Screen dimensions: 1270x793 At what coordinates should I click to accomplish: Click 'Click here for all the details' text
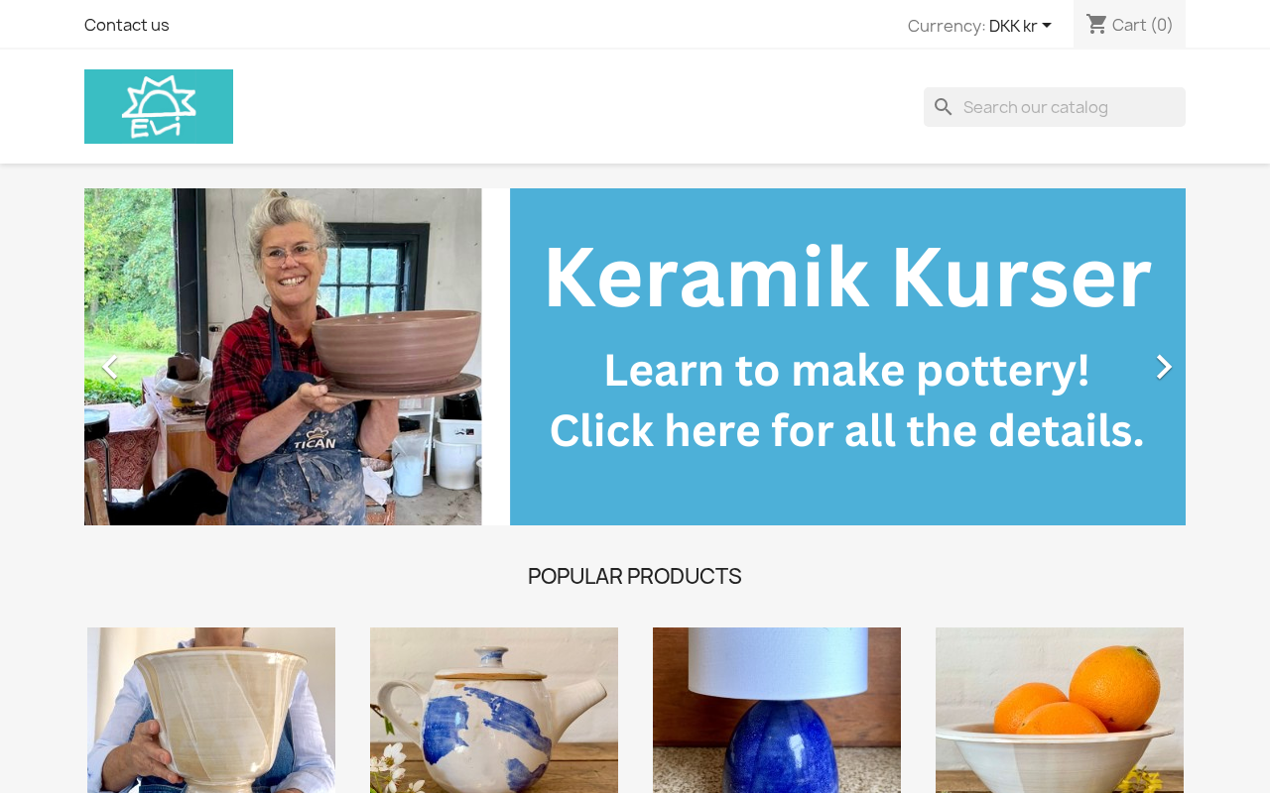click(847, 431)
